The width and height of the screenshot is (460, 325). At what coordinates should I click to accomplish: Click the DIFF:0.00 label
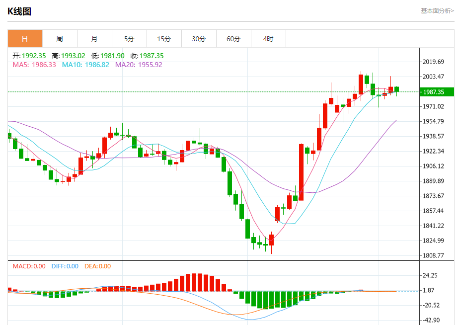pos(65,266)
